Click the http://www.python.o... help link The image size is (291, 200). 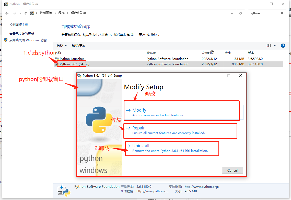(153, 191)
